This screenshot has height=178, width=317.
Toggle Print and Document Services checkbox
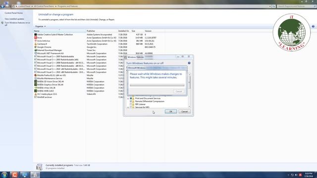pyautogui.click(x=131, y=98)
